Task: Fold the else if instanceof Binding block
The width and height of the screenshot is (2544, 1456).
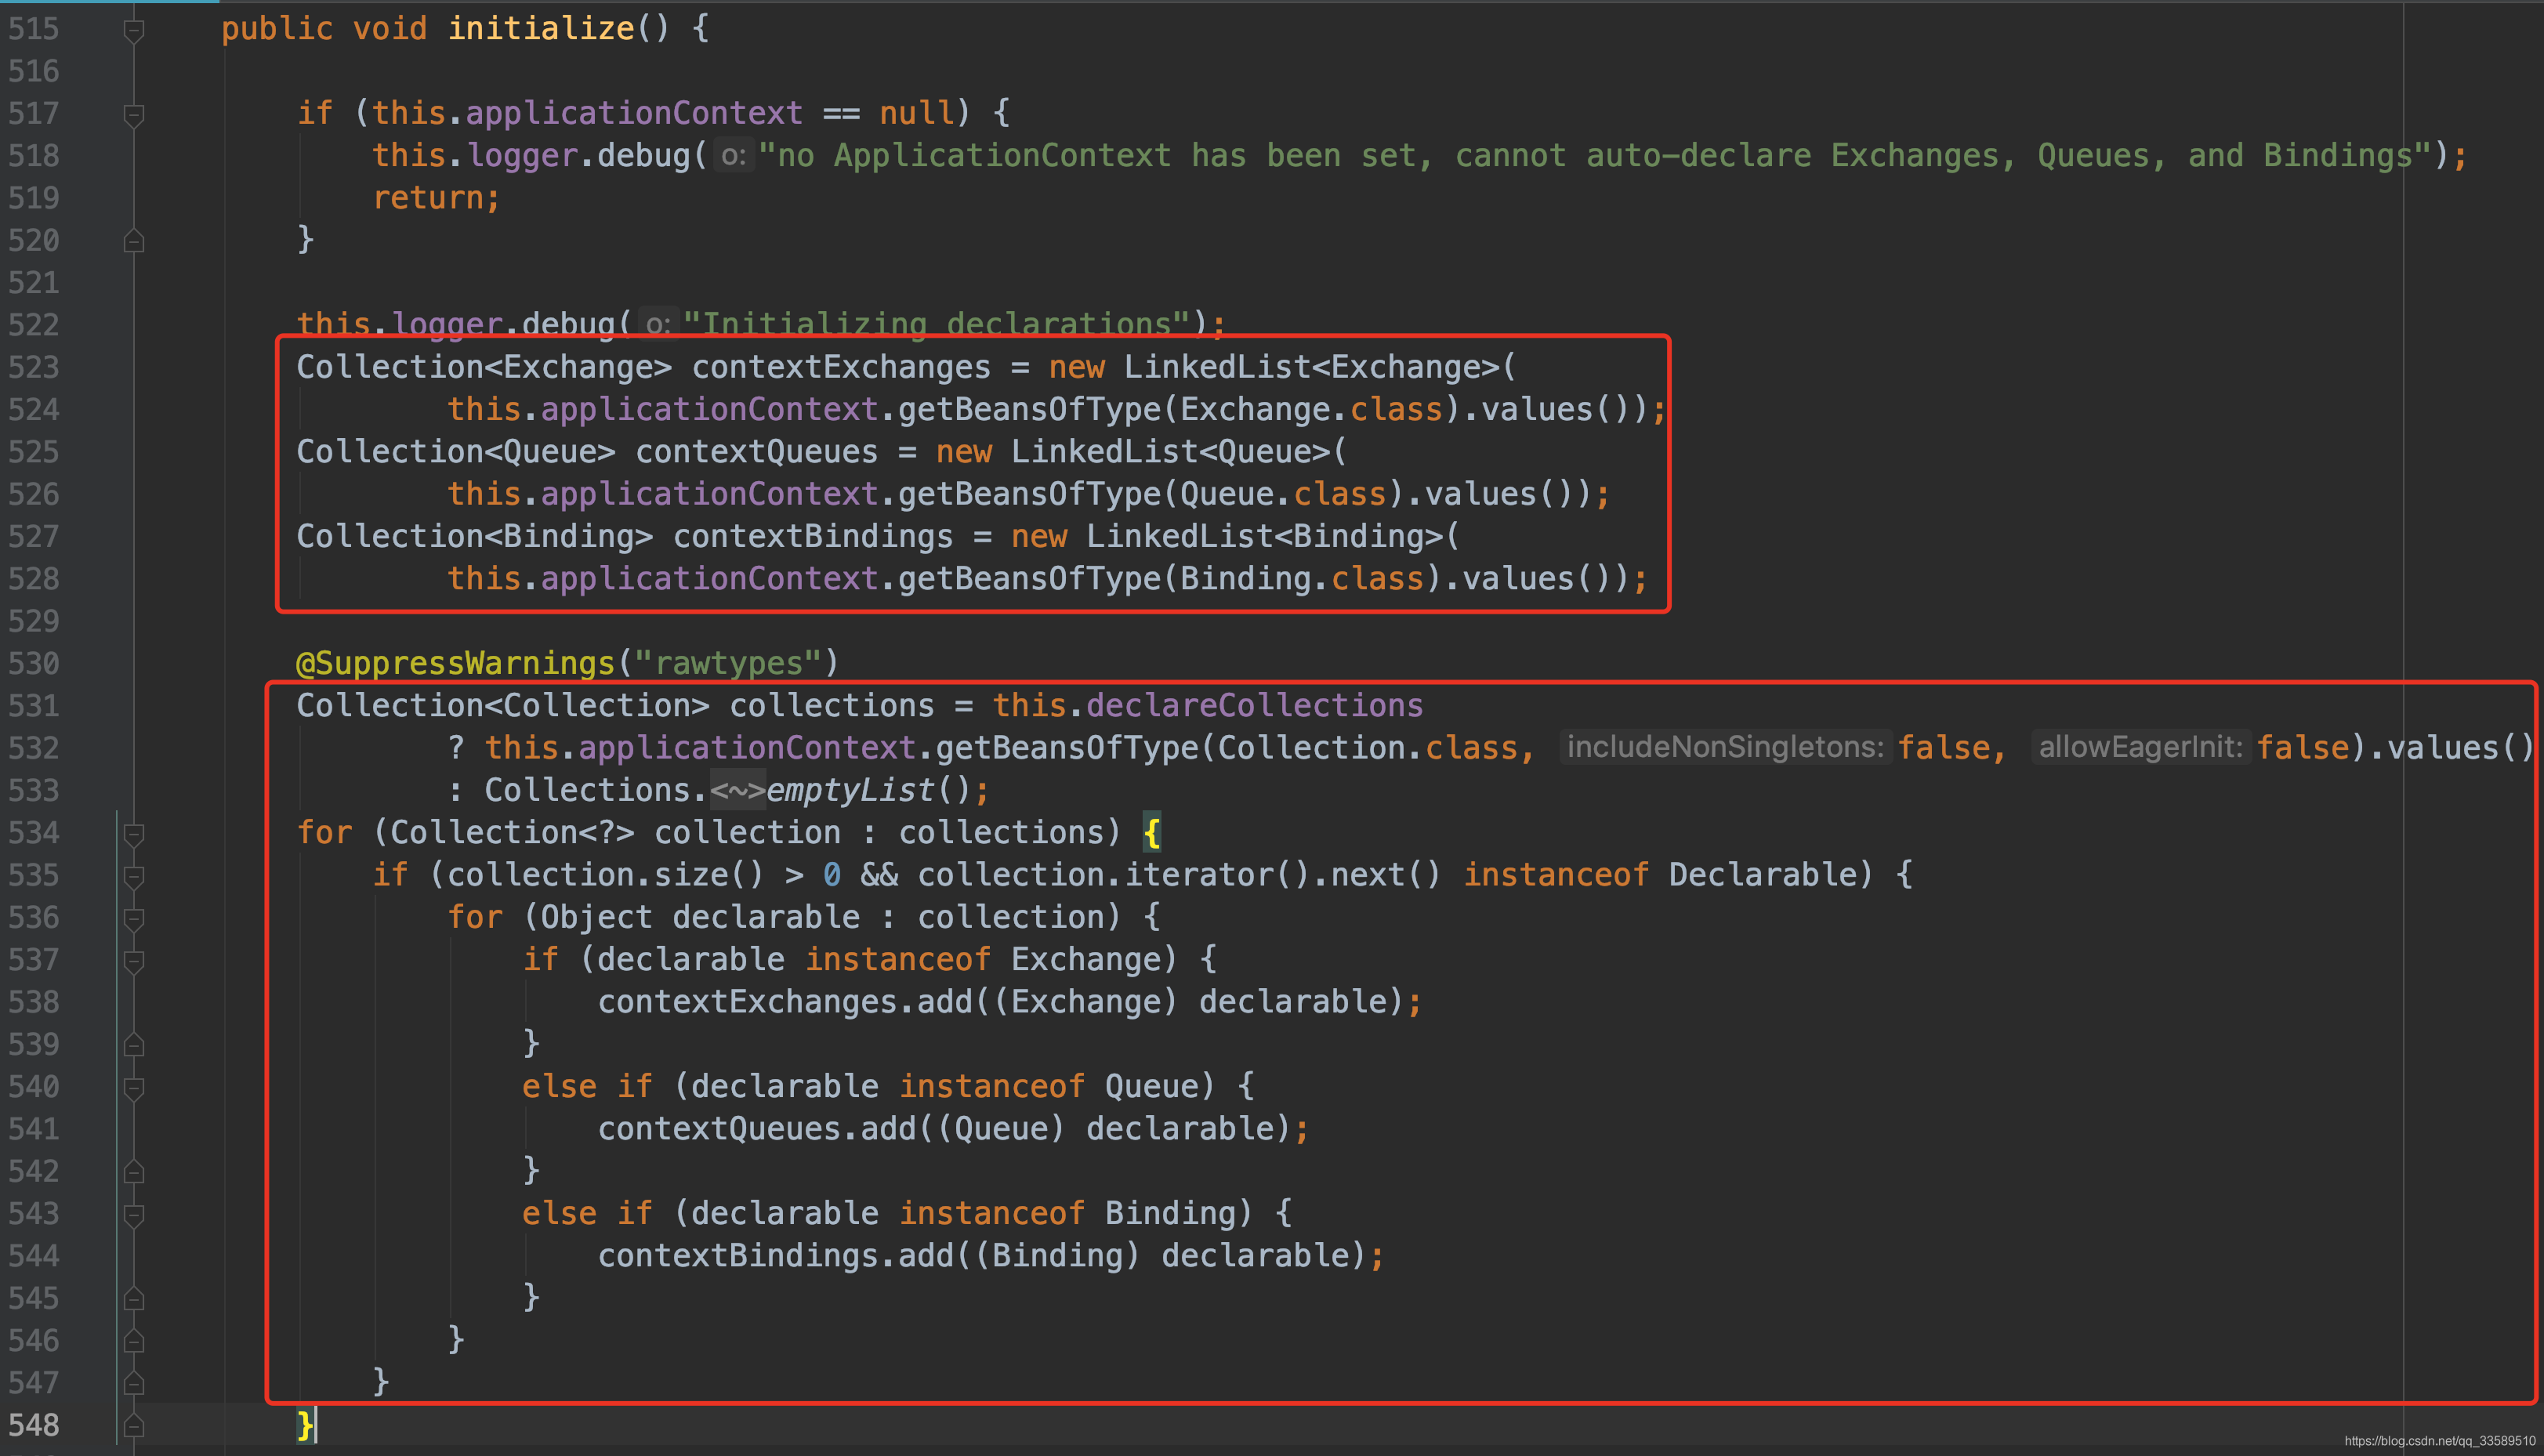Action: (134, 1215)
